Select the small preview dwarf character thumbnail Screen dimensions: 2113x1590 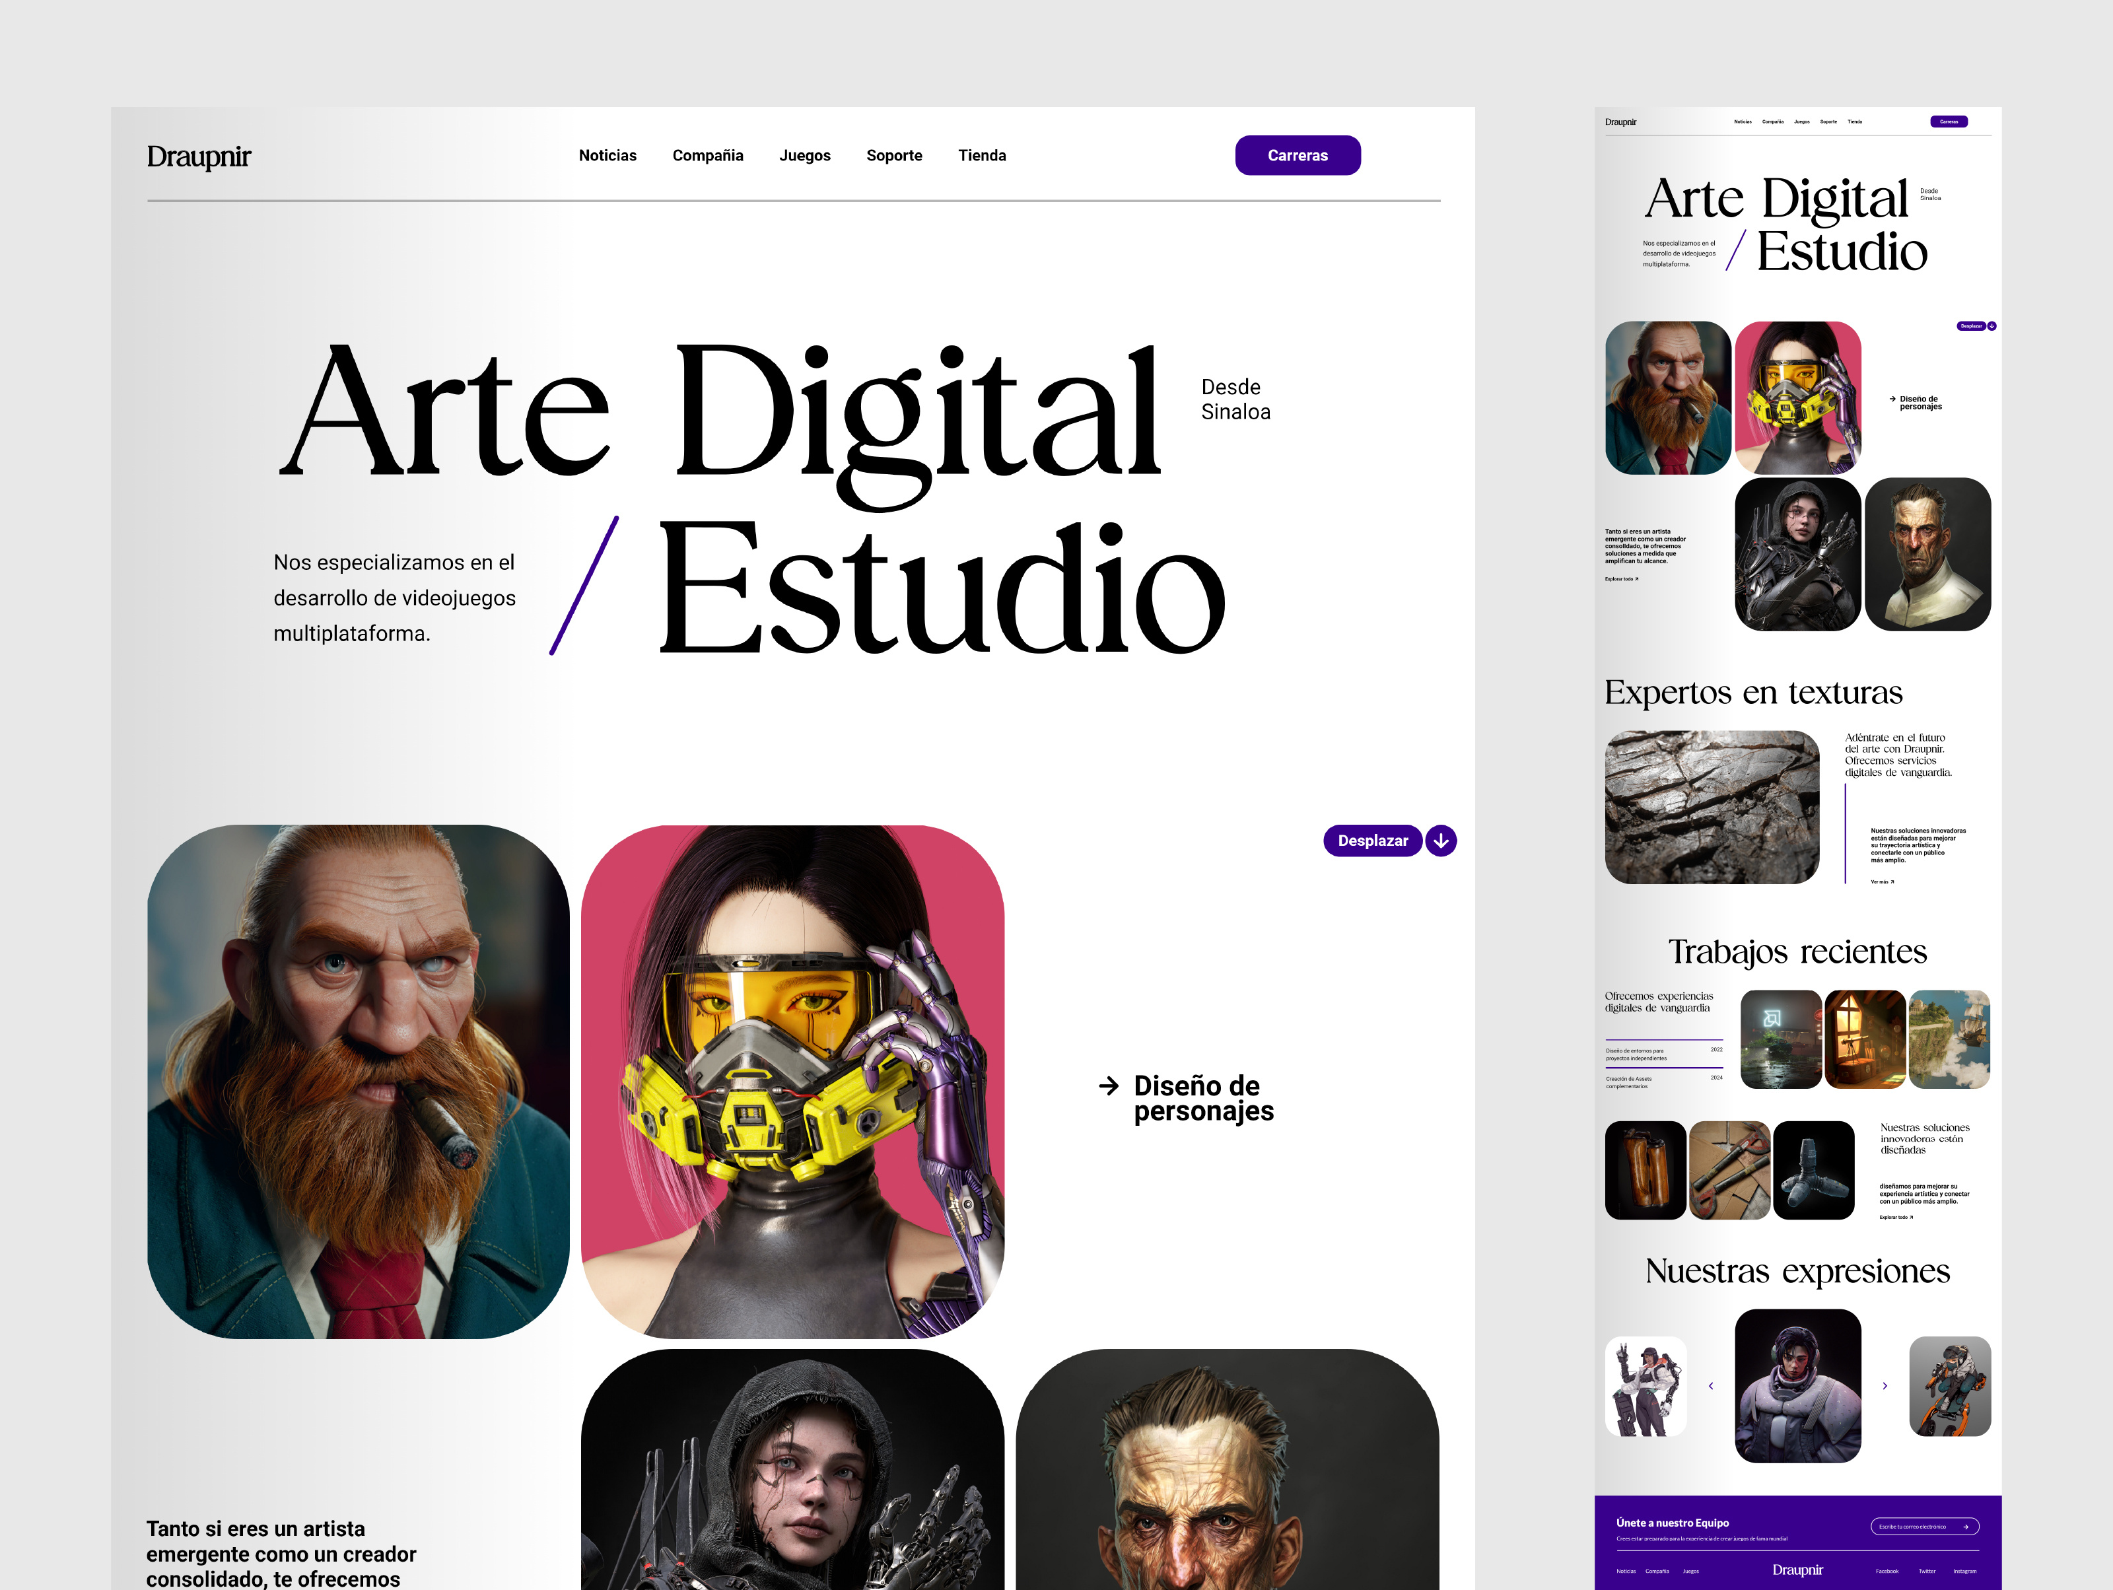click(1668, 397)
